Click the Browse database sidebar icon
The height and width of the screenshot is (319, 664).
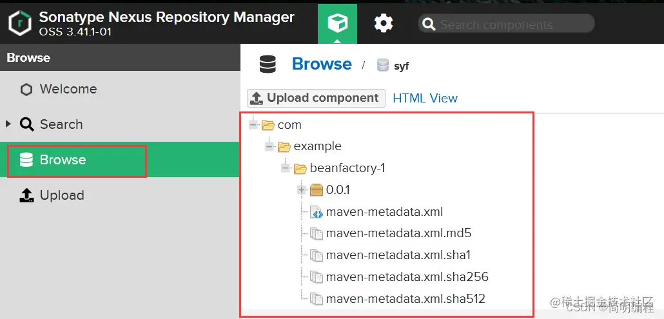(x=26, y=160)
